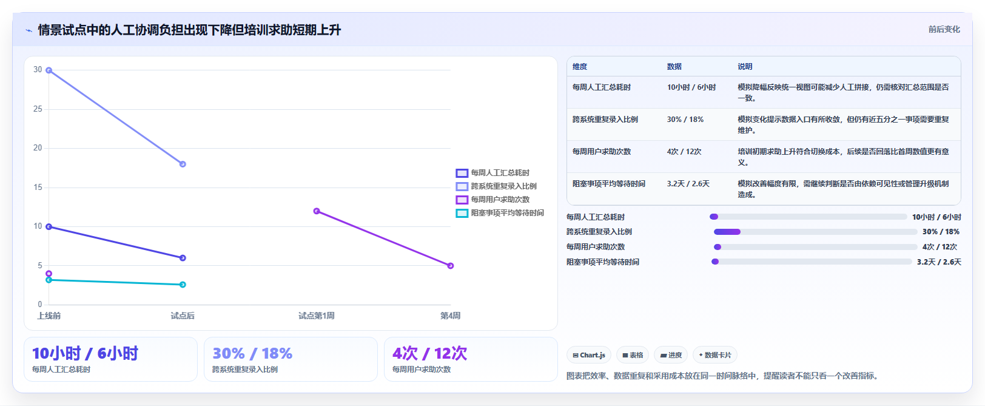Click the purple data point at 第4周
Screen dimensions: 985x406
click(x=451, y=266)
